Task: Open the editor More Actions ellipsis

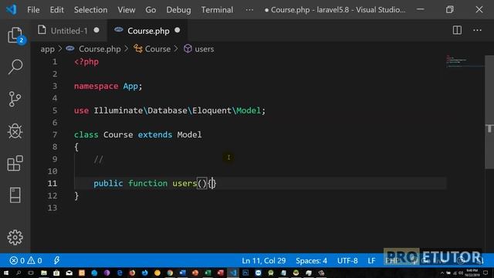Action: 477,30
